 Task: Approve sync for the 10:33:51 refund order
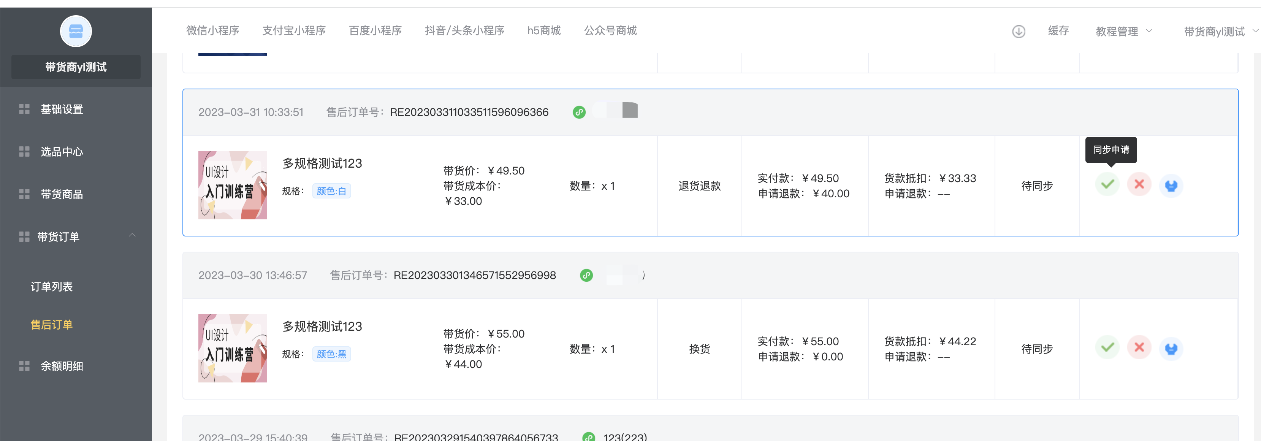(x=1107, y=184)
